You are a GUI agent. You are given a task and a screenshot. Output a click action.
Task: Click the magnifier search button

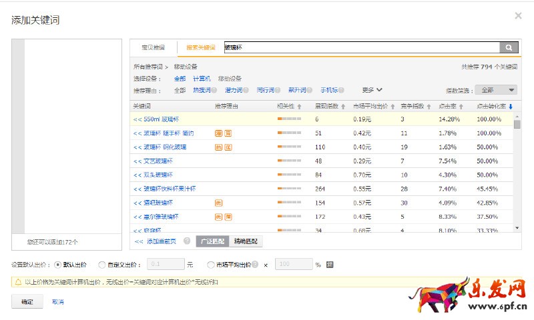click(x=509, y=47)
